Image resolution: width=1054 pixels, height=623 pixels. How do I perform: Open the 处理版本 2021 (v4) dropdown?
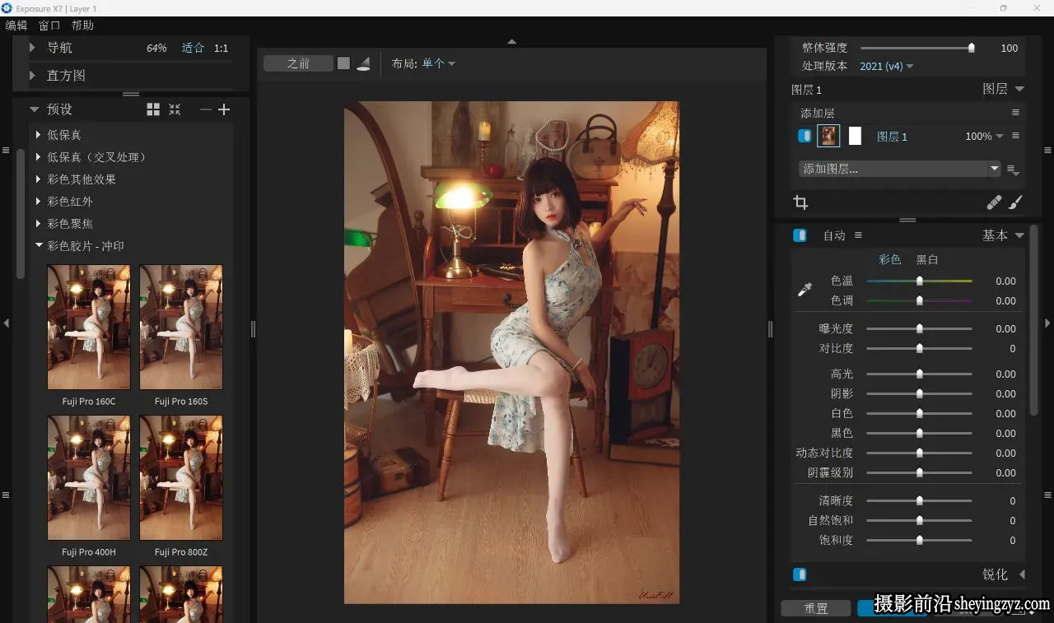click(887, 66)
